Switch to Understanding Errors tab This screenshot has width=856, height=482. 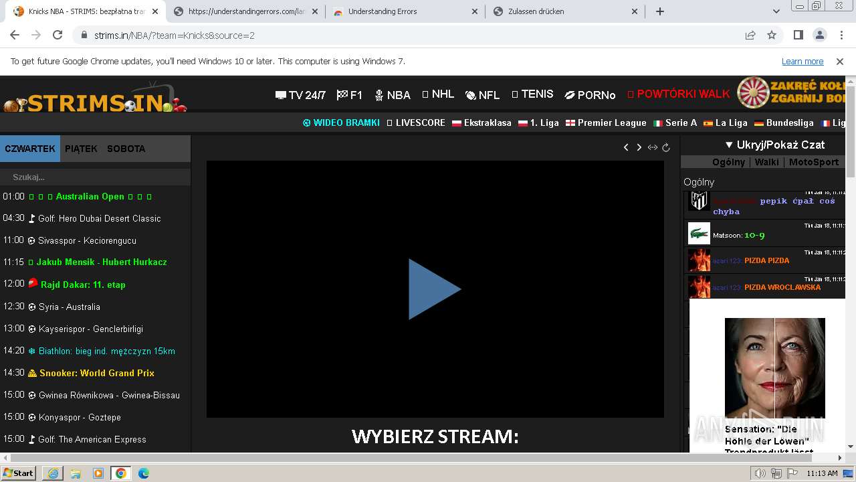click(405, 11)
